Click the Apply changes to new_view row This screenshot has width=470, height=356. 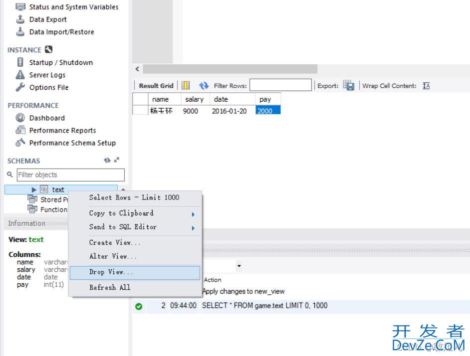243,291
